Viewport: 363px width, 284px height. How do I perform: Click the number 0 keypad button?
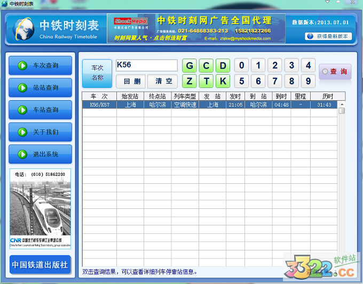(x=242, y=66)
